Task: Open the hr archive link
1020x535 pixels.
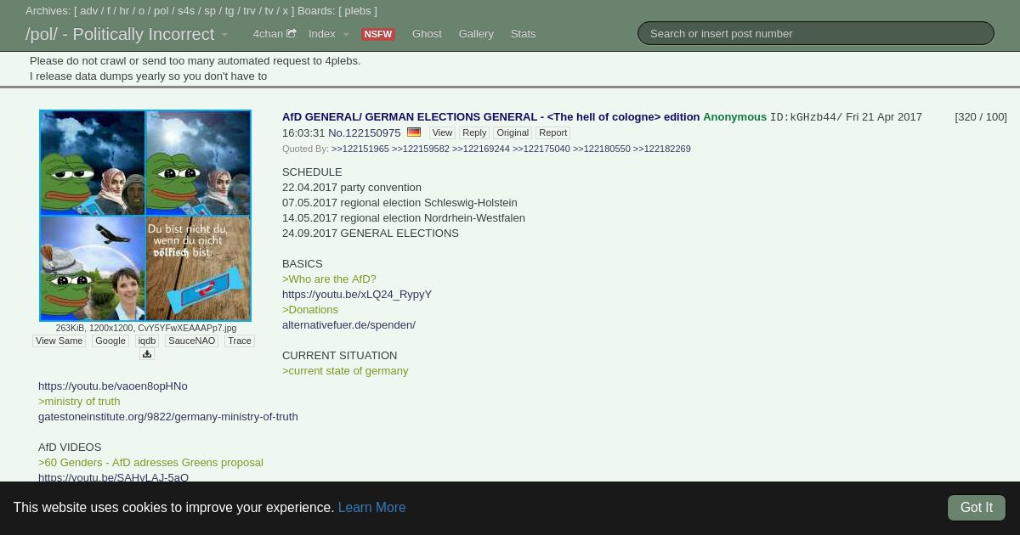Action: click(x=124, y=11)
